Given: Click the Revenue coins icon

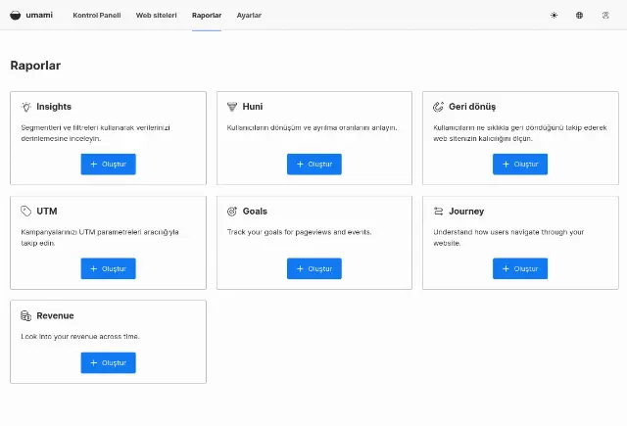Looking at the screenshot, I should coord(26,315).
